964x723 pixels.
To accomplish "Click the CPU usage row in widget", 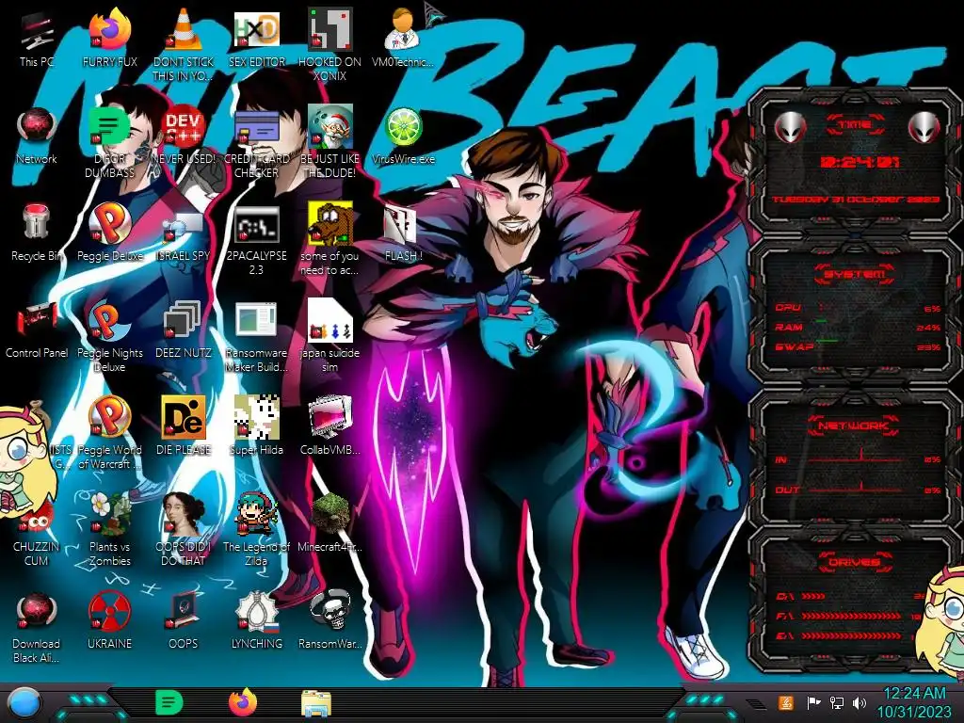I will coord(858,308).
